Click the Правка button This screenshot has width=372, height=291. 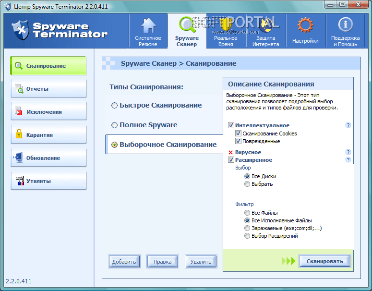point(163,262)
